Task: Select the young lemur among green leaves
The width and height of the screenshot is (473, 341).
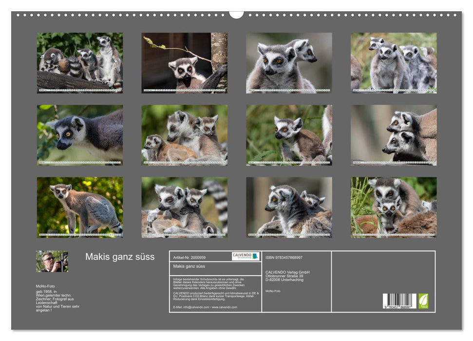Action: 289,135
